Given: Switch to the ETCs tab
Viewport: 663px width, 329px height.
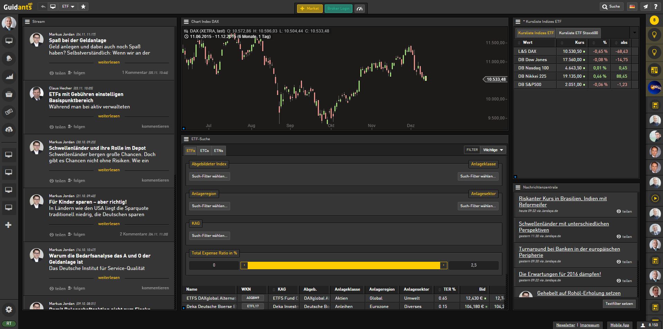Looking at the screenshot, I should click(205, 151).
